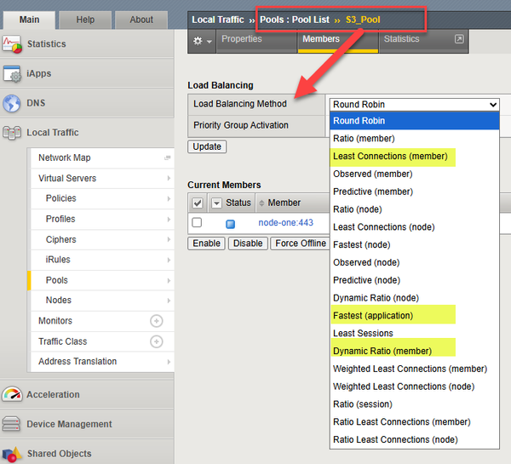Click the DNS globe icon
This screenshot has height=464, width=511.
click(x=12, y=103)
